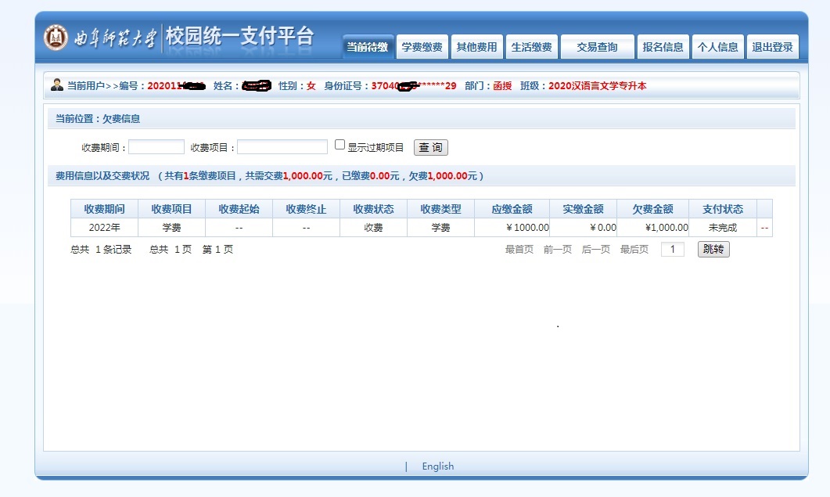The height and width of the screenshot is (497, 830).
Task: Open the 当前待缴 tab
Action: pyautogui.click(x=368, y=47)
